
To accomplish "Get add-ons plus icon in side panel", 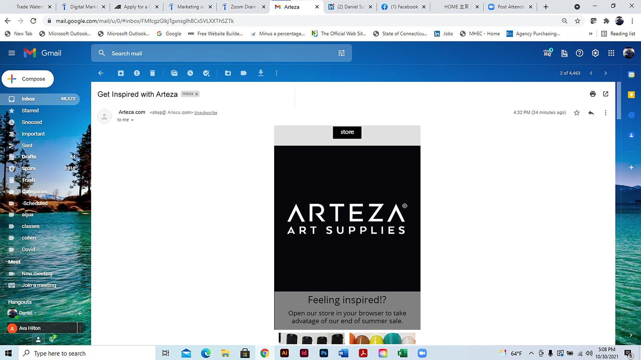I will pos(631,167).
